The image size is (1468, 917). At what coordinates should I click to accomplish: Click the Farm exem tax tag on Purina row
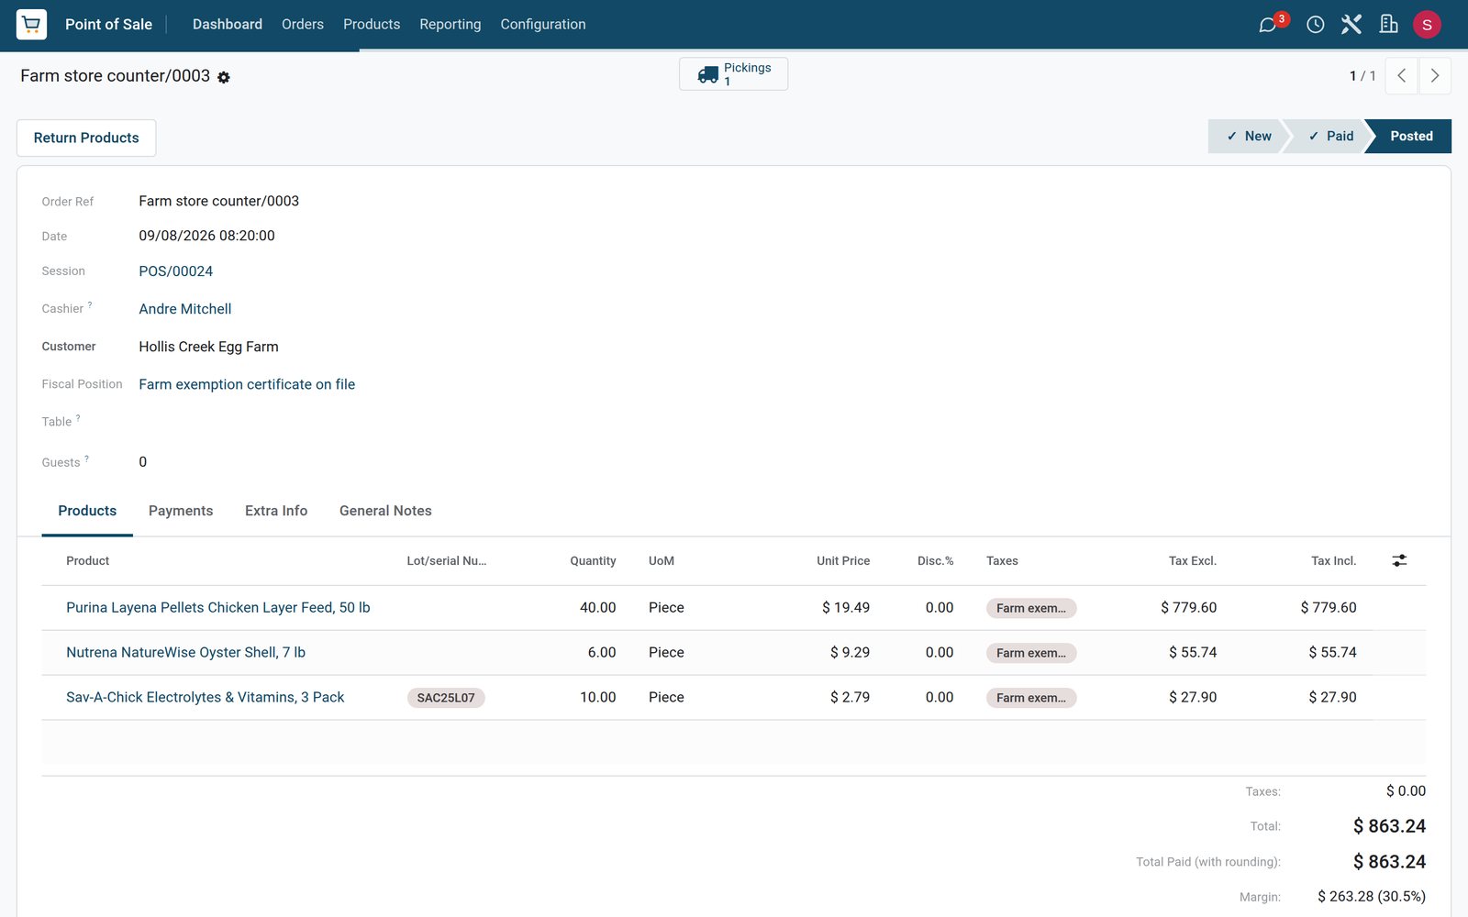[x=1031, y=608]
